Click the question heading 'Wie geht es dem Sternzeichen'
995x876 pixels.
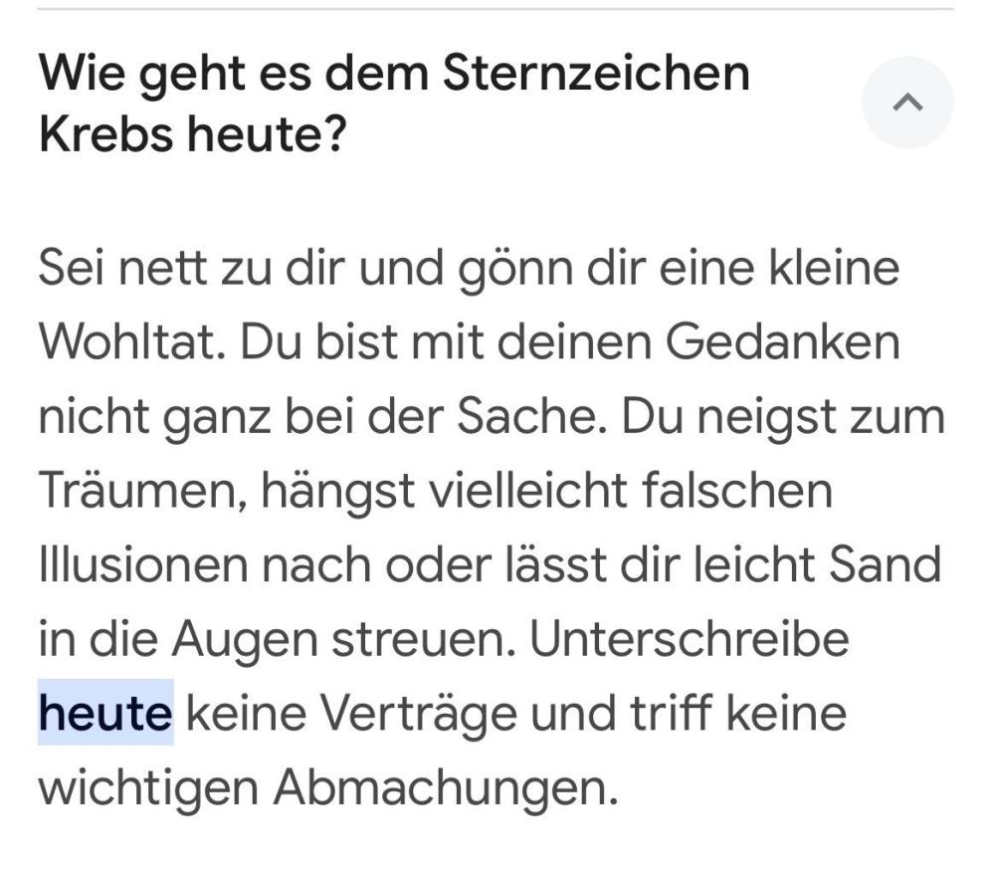tap(393, 76)
